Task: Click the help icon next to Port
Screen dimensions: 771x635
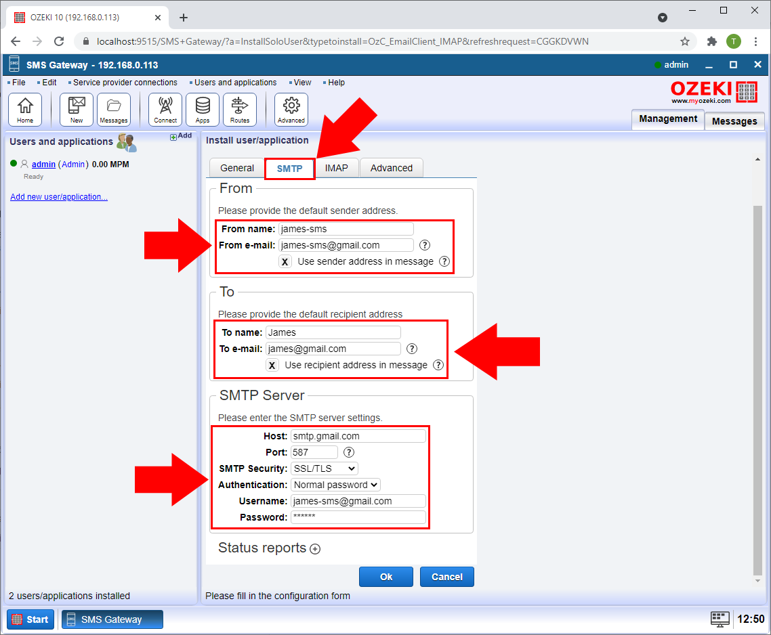Action: click(349, 452)
